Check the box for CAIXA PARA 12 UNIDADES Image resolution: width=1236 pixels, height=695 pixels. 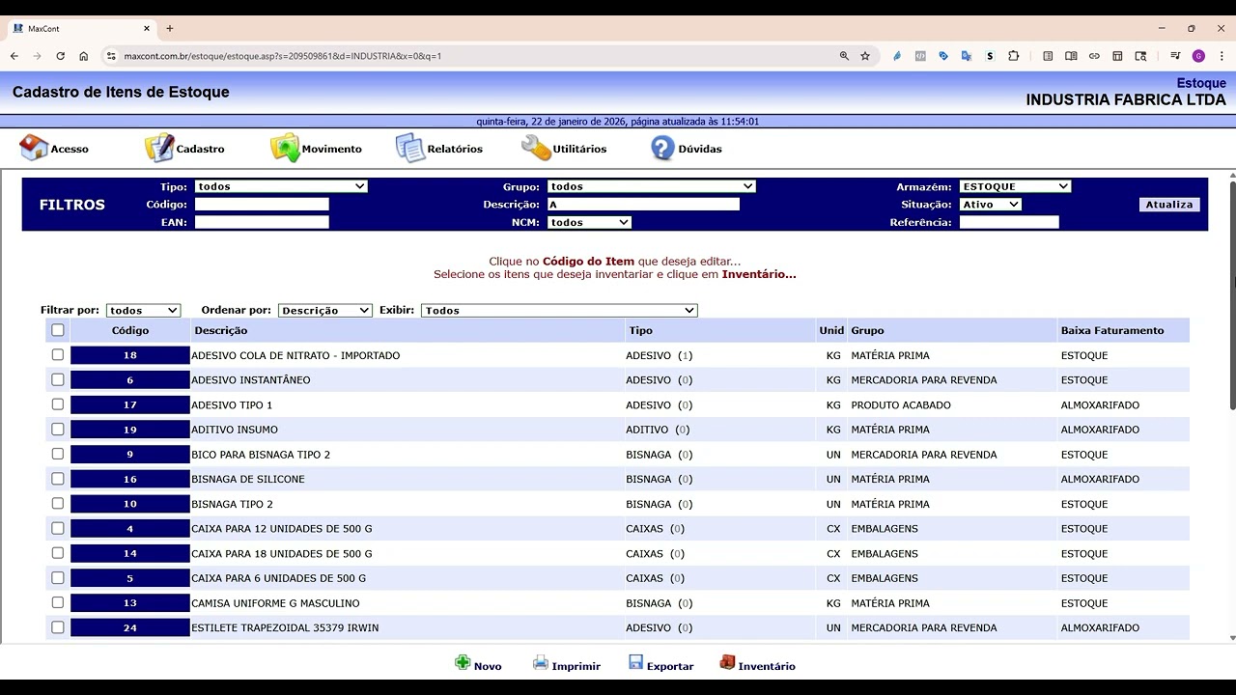[58, 528]
